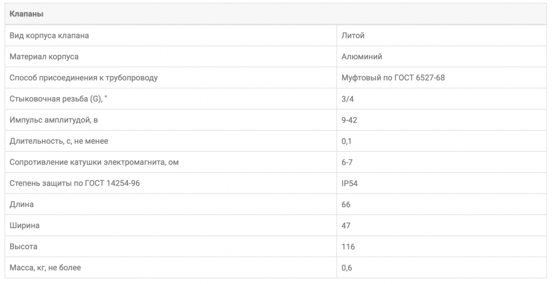Screen dimensions: 552x284
Task: Select the "6-7" resistance value
Action: [x=347, y=162]
